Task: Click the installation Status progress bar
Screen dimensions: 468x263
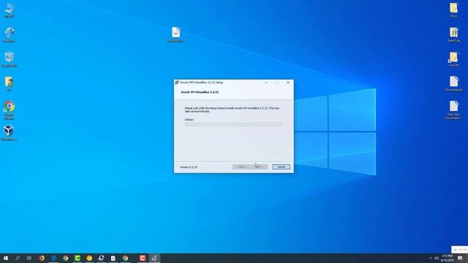Action: (233, 124)
